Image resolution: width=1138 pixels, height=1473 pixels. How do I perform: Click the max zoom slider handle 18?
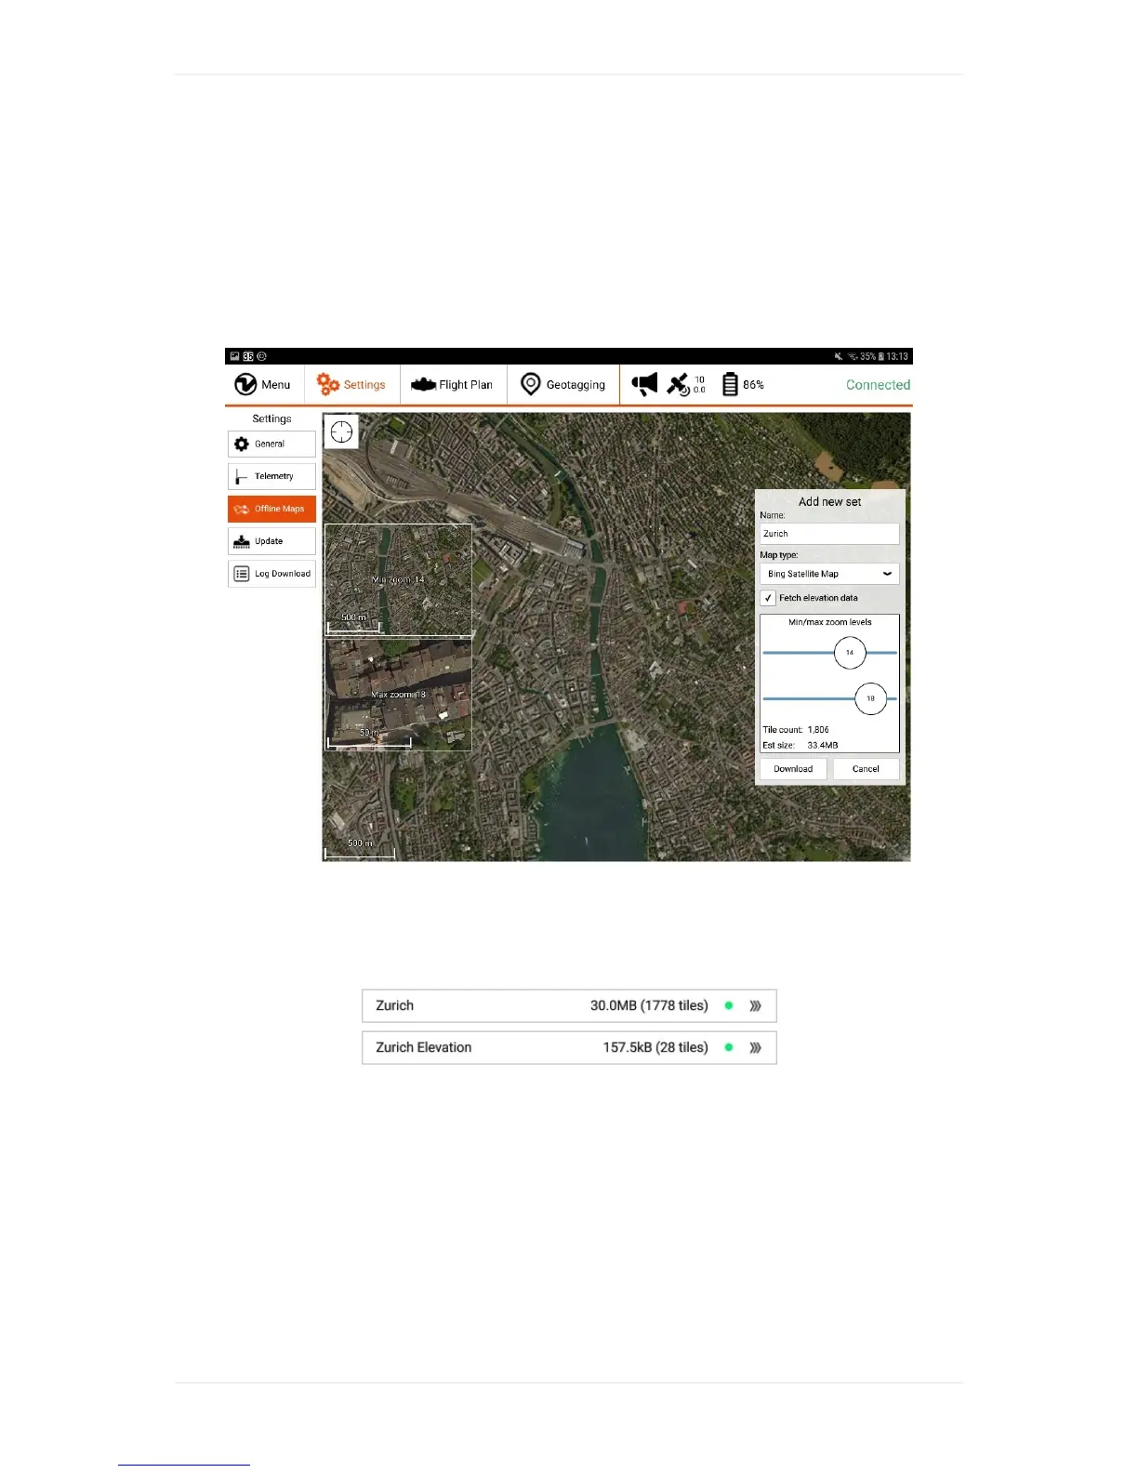870,698
